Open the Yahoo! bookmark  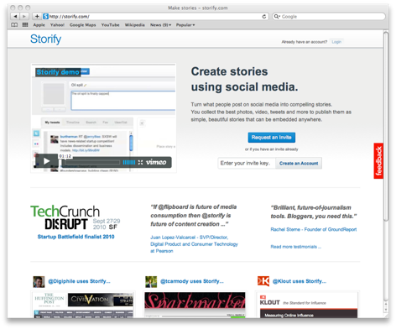coord(57,25)
